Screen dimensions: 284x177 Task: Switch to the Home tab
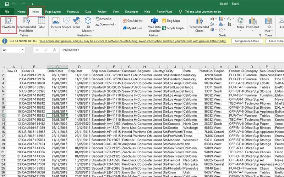[x=21, y=12]
